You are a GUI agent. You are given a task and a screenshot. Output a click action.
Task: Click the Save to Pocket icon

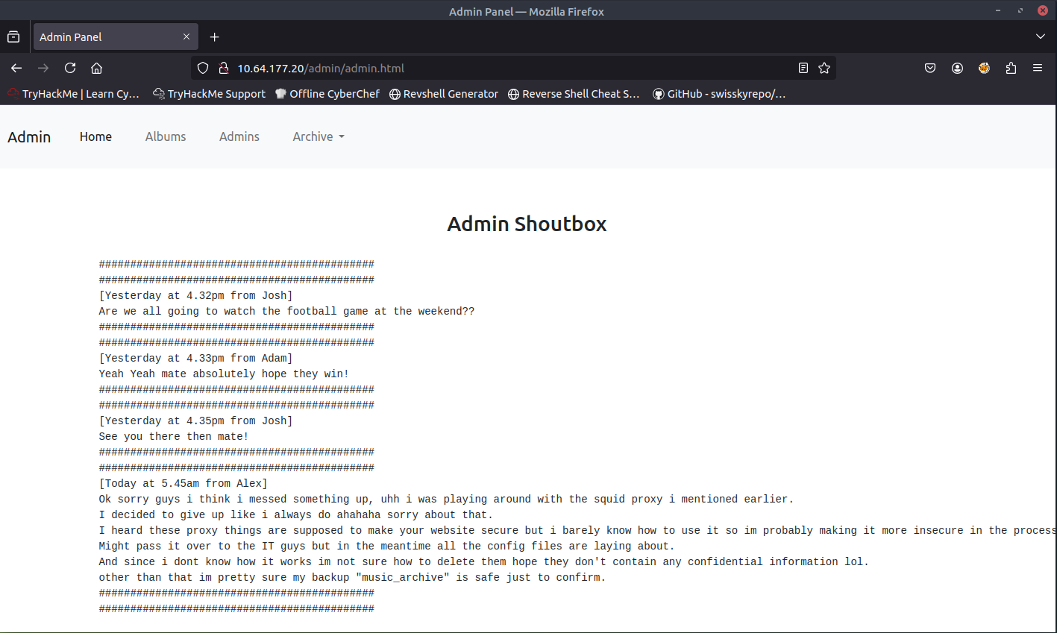[x=930, y=68]
